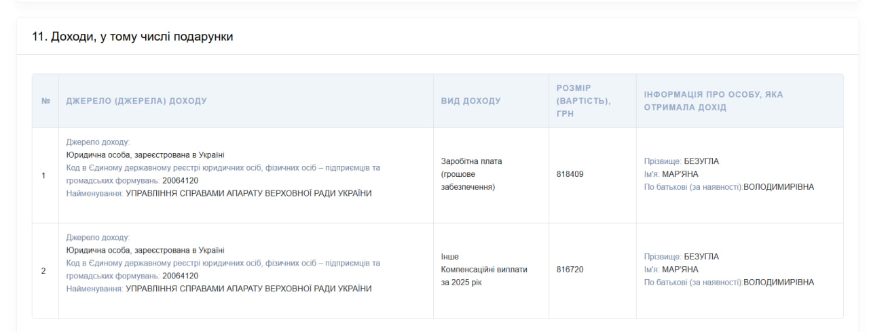Click the "Джерело (джерела) доходу" column header

tap(136, 101)
